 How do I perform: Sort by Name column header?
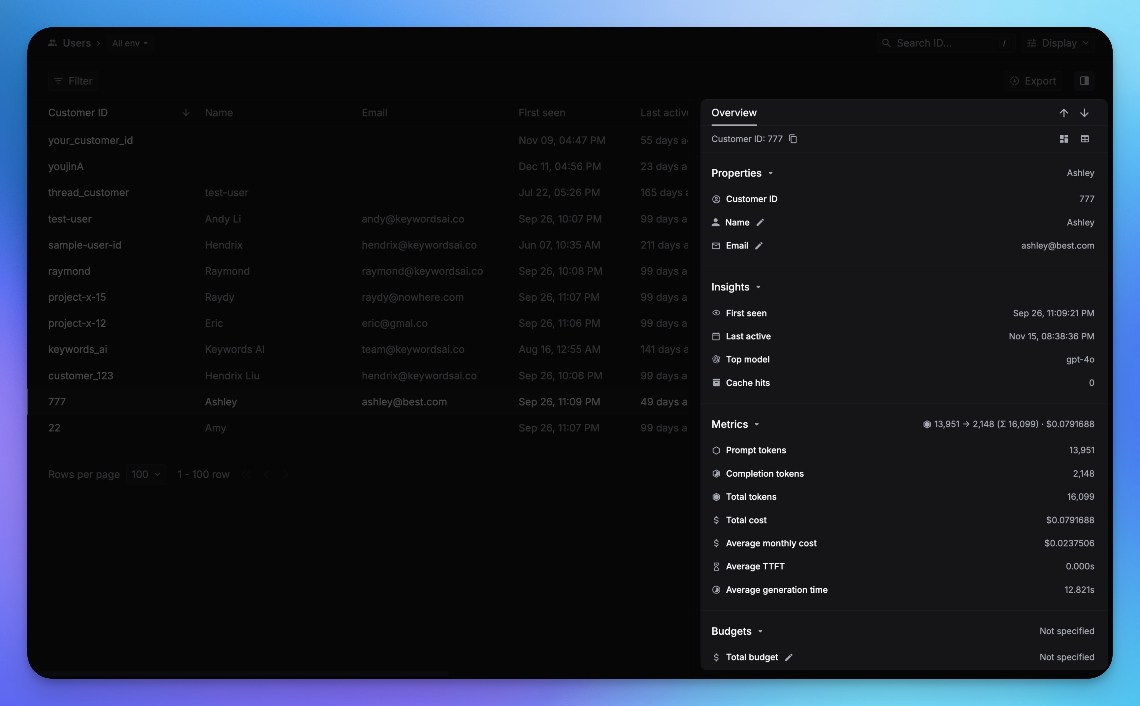[x=219, y=113]
